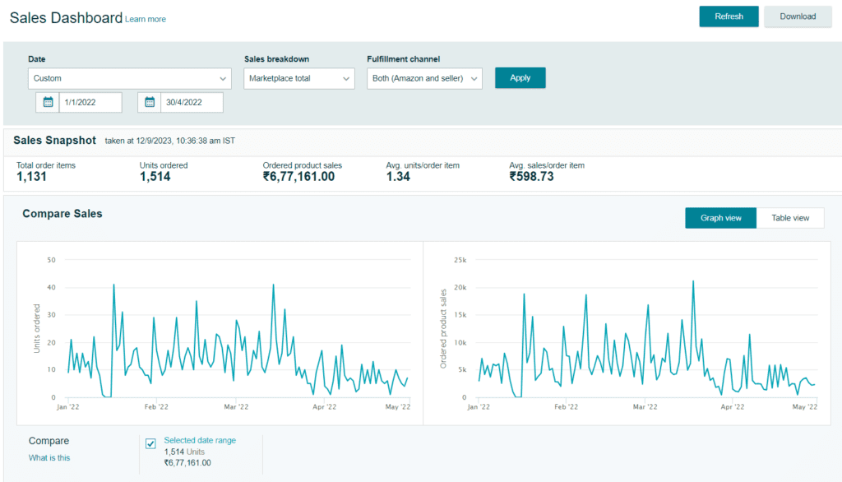
Task: Open the Learn more link
Action: click(x=146, y=20)
